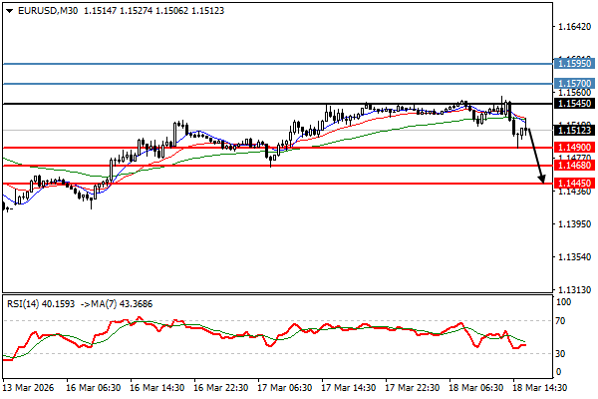Click the 1.14680 red price label
598x399 pixels.
pos(573,166)
